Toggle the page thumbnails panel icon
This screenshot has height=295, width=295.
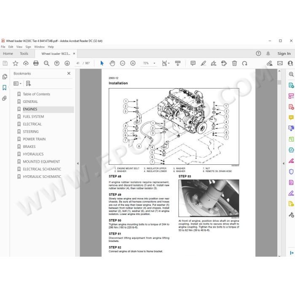[5, 77]
